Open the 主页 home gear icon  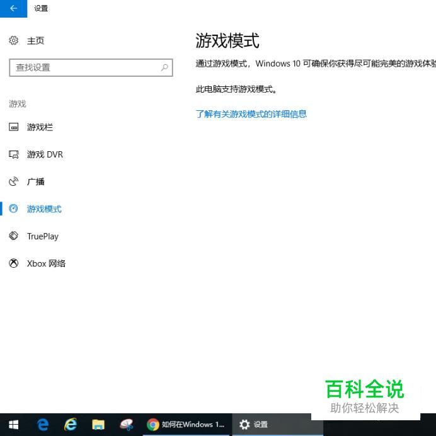pos(14,40)
